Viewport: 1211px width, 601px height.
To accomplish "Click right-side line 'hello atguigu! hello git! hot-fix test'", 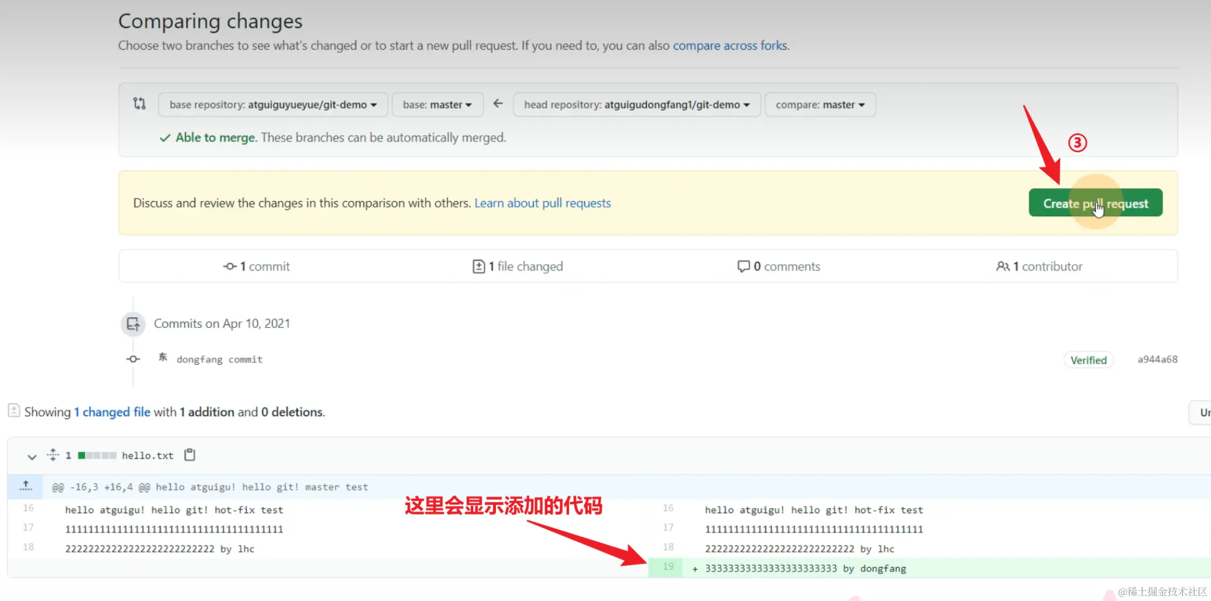I will pos(814,510).
